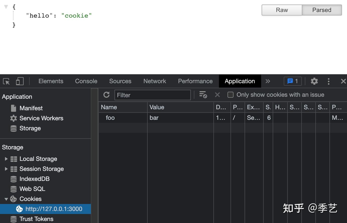The image size is (347, 223).
Task: Open the Console tab
Action: point(86,81)
